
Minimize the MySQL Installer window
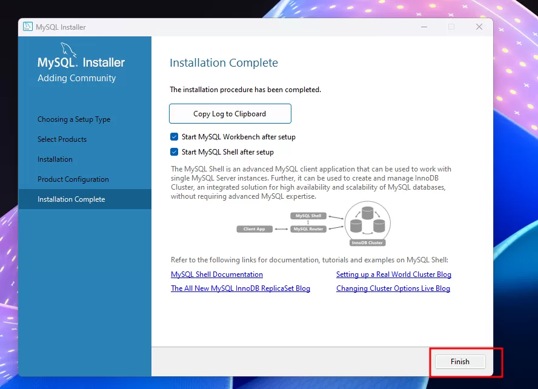pos(423,27)
